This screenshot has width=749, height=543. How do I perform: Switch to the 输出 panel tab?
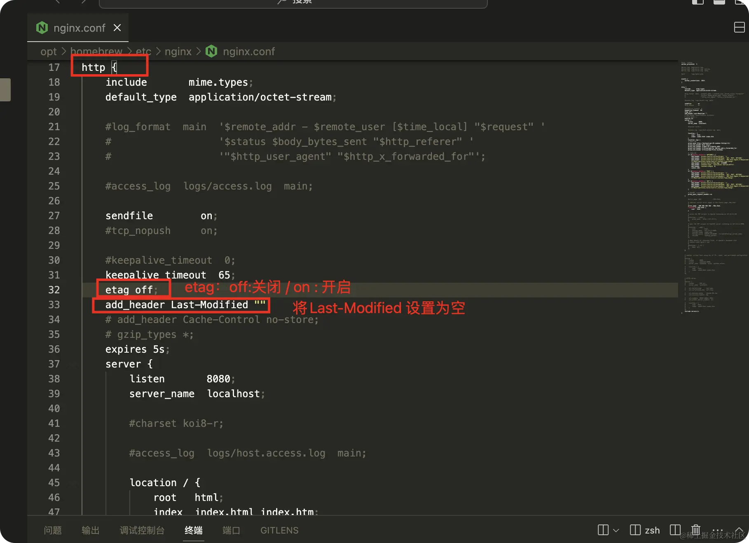(x=91, y=530)
